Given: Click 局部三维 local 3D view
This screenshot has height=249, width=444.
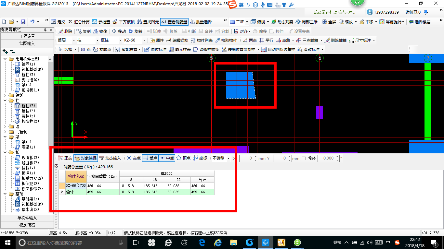Looking at the screenshot, I should (x=306, y=22).
